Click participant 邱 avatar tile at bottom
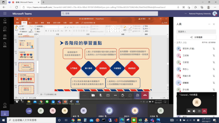The image size is (219, 123). 109,111
